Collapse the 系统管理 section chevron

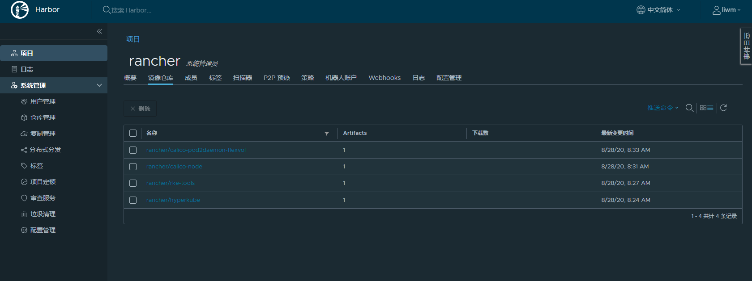[x=99, y=85]
